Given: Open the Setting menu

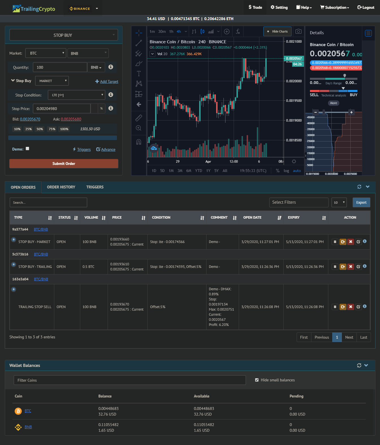Looking at the screenshot, I should (x=279, y=7).
